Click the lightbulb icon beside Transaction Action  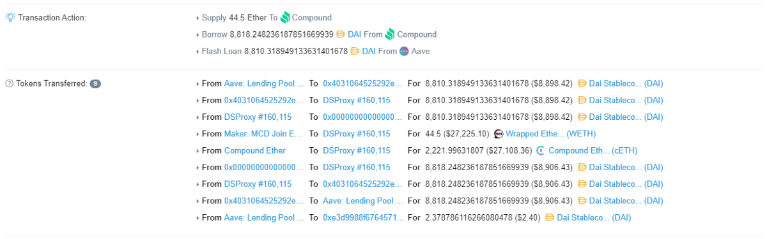[x=10, y=17]
